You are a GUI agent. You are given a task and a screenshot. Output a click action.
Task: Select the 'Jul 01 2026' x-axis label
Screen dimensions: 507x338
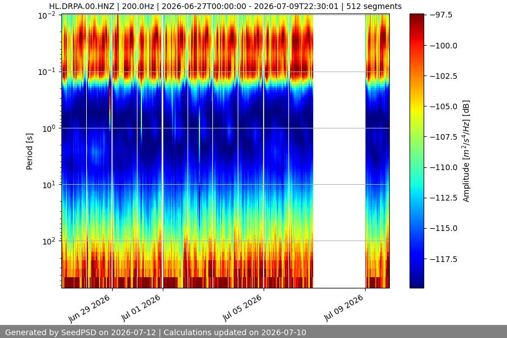point(141,308)
